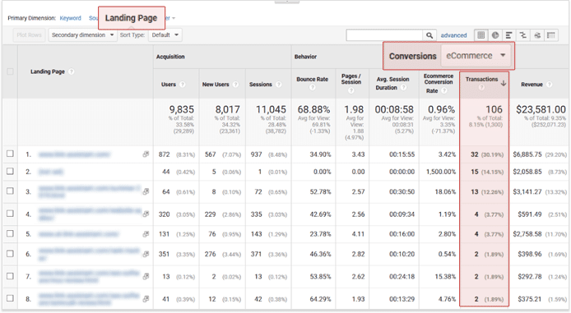Sort table by Users column header

coord(168,85)
